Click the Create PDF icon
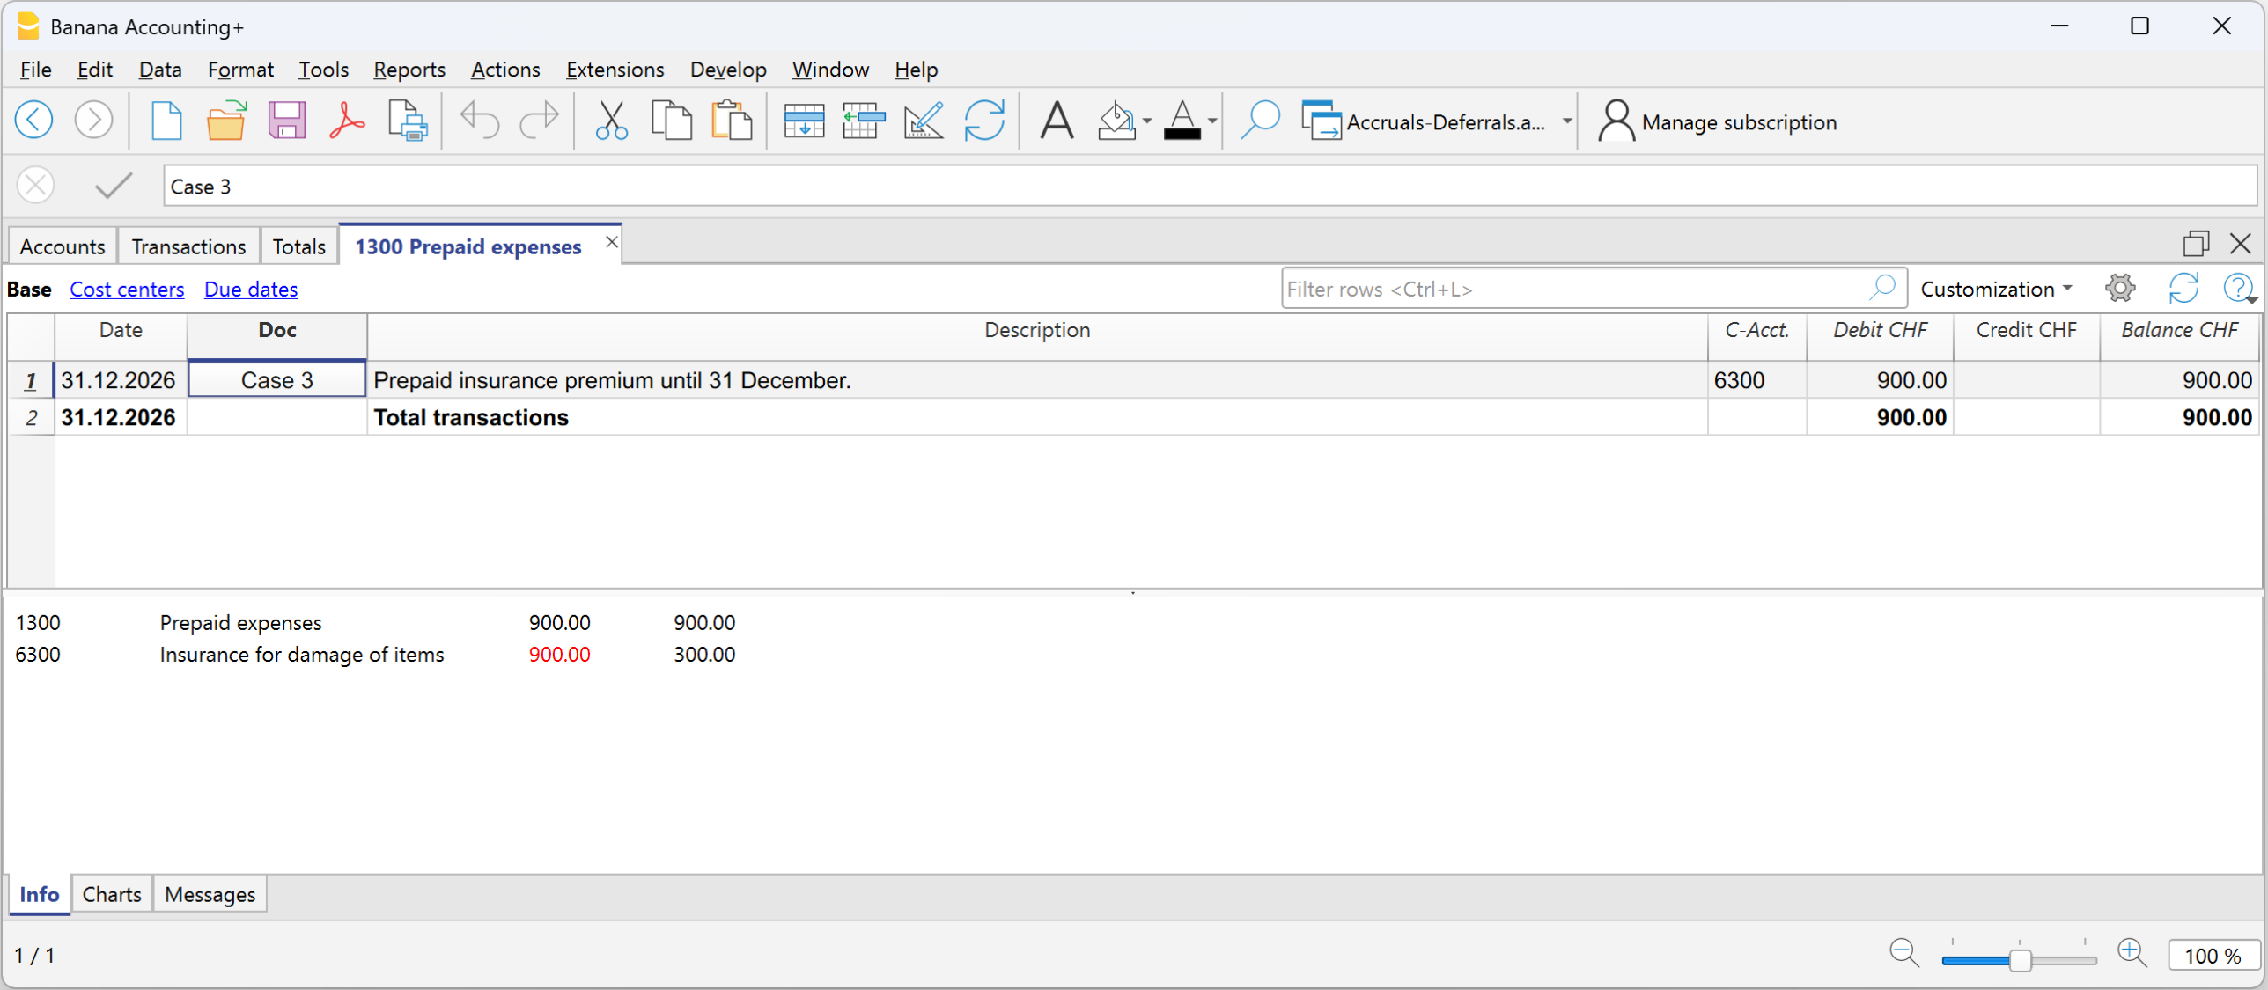Viewport: 2268px width, 990px height. 347,121
